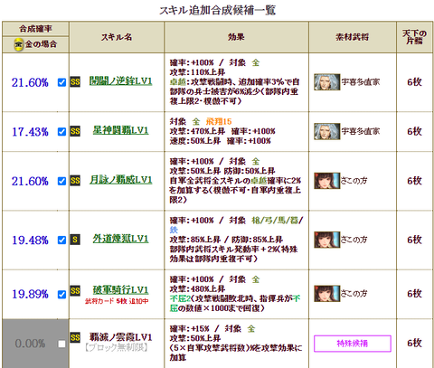Open the 破軍騎行LV1 skill link
Image resolution: width=434 pixels, height=368 pixels.
[120, 290]
